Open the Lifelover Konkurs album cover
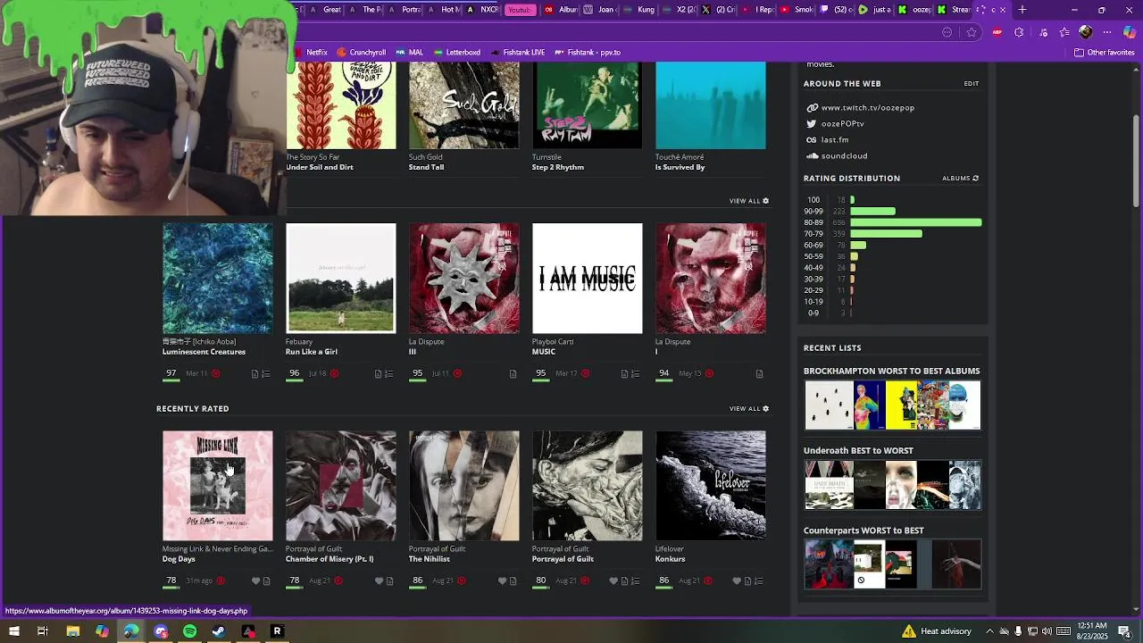Screen dimensions: 1143x643 click(x=711, y=486)
